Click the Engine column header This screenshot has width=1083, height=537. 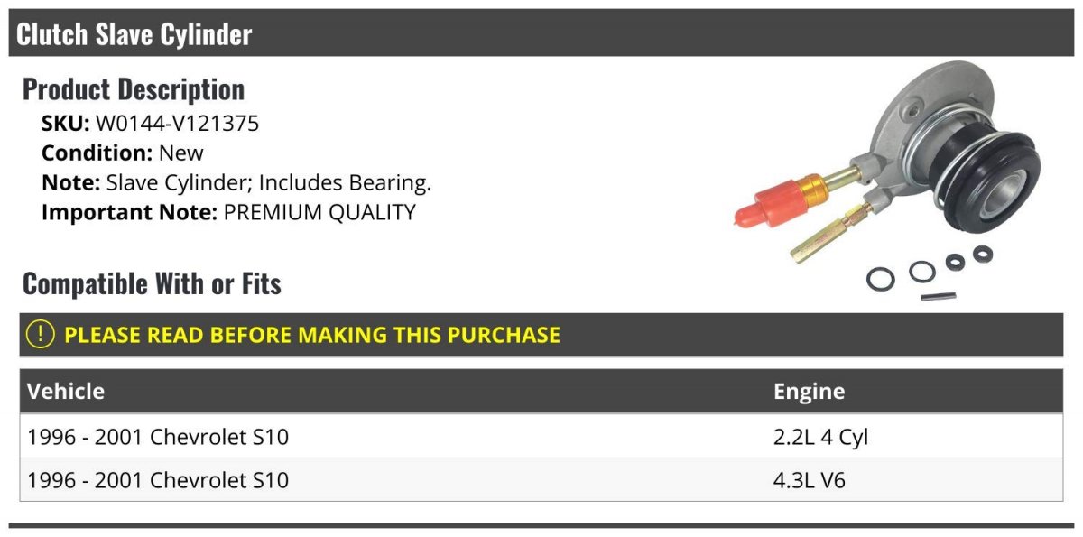(x=810, y=391)
